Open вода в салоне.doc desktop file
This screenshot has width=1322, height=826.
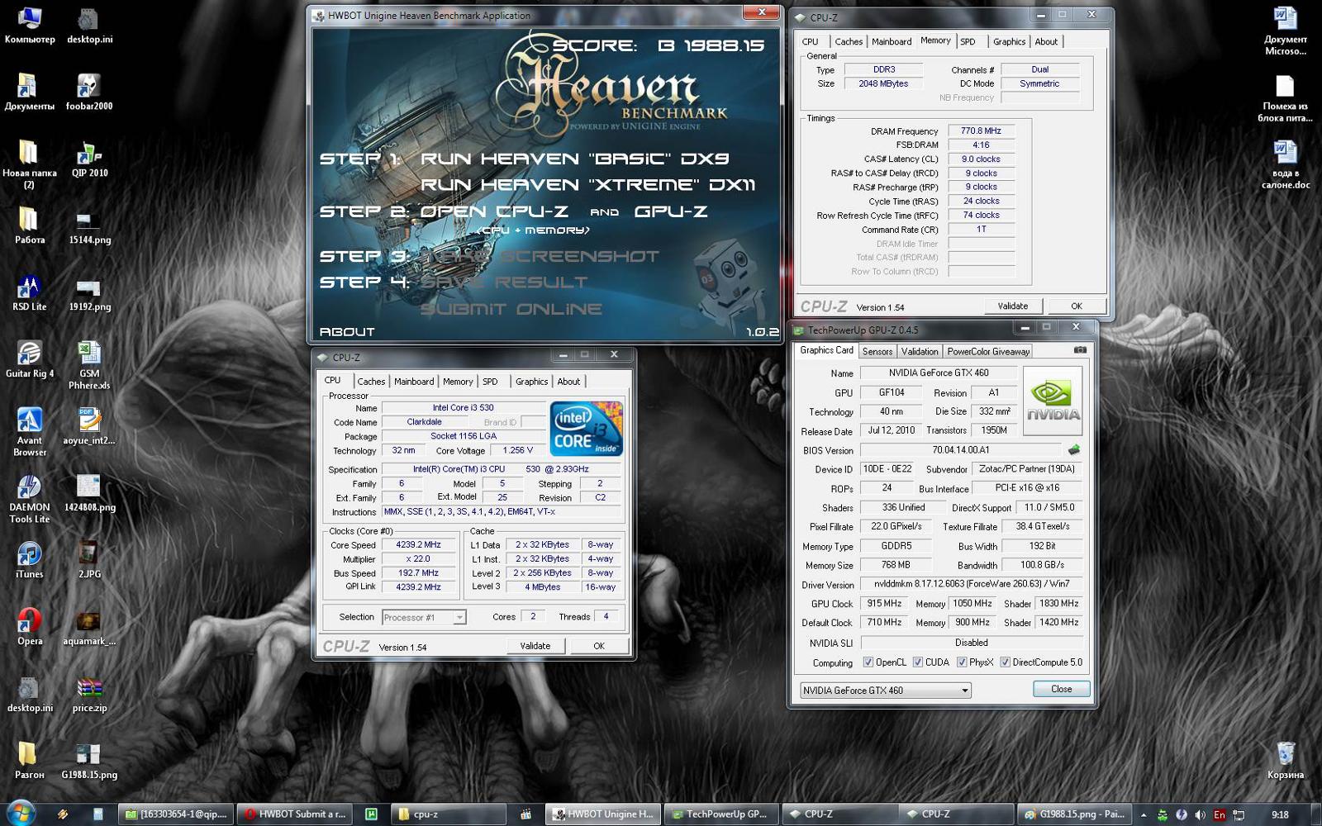point(1286,164)
